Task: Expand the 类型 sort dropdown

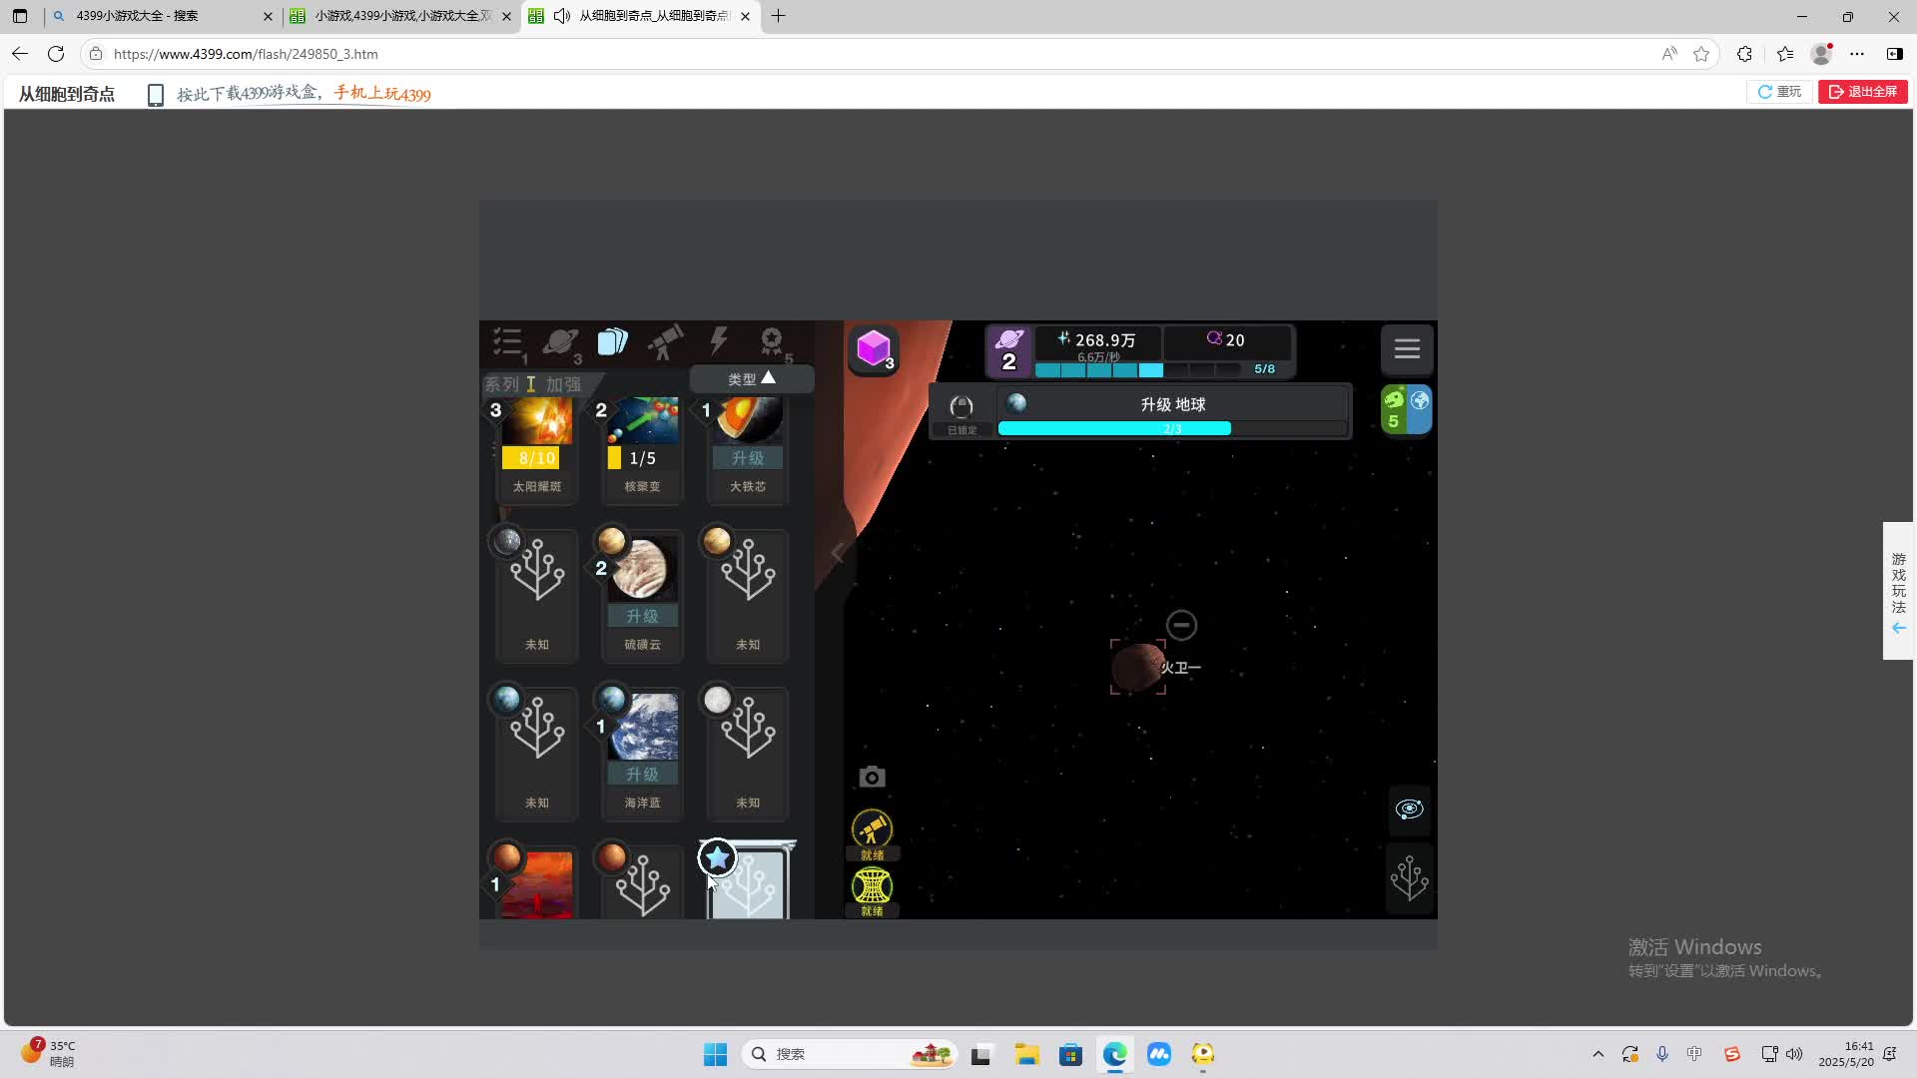Action: (x=752, y=379)
